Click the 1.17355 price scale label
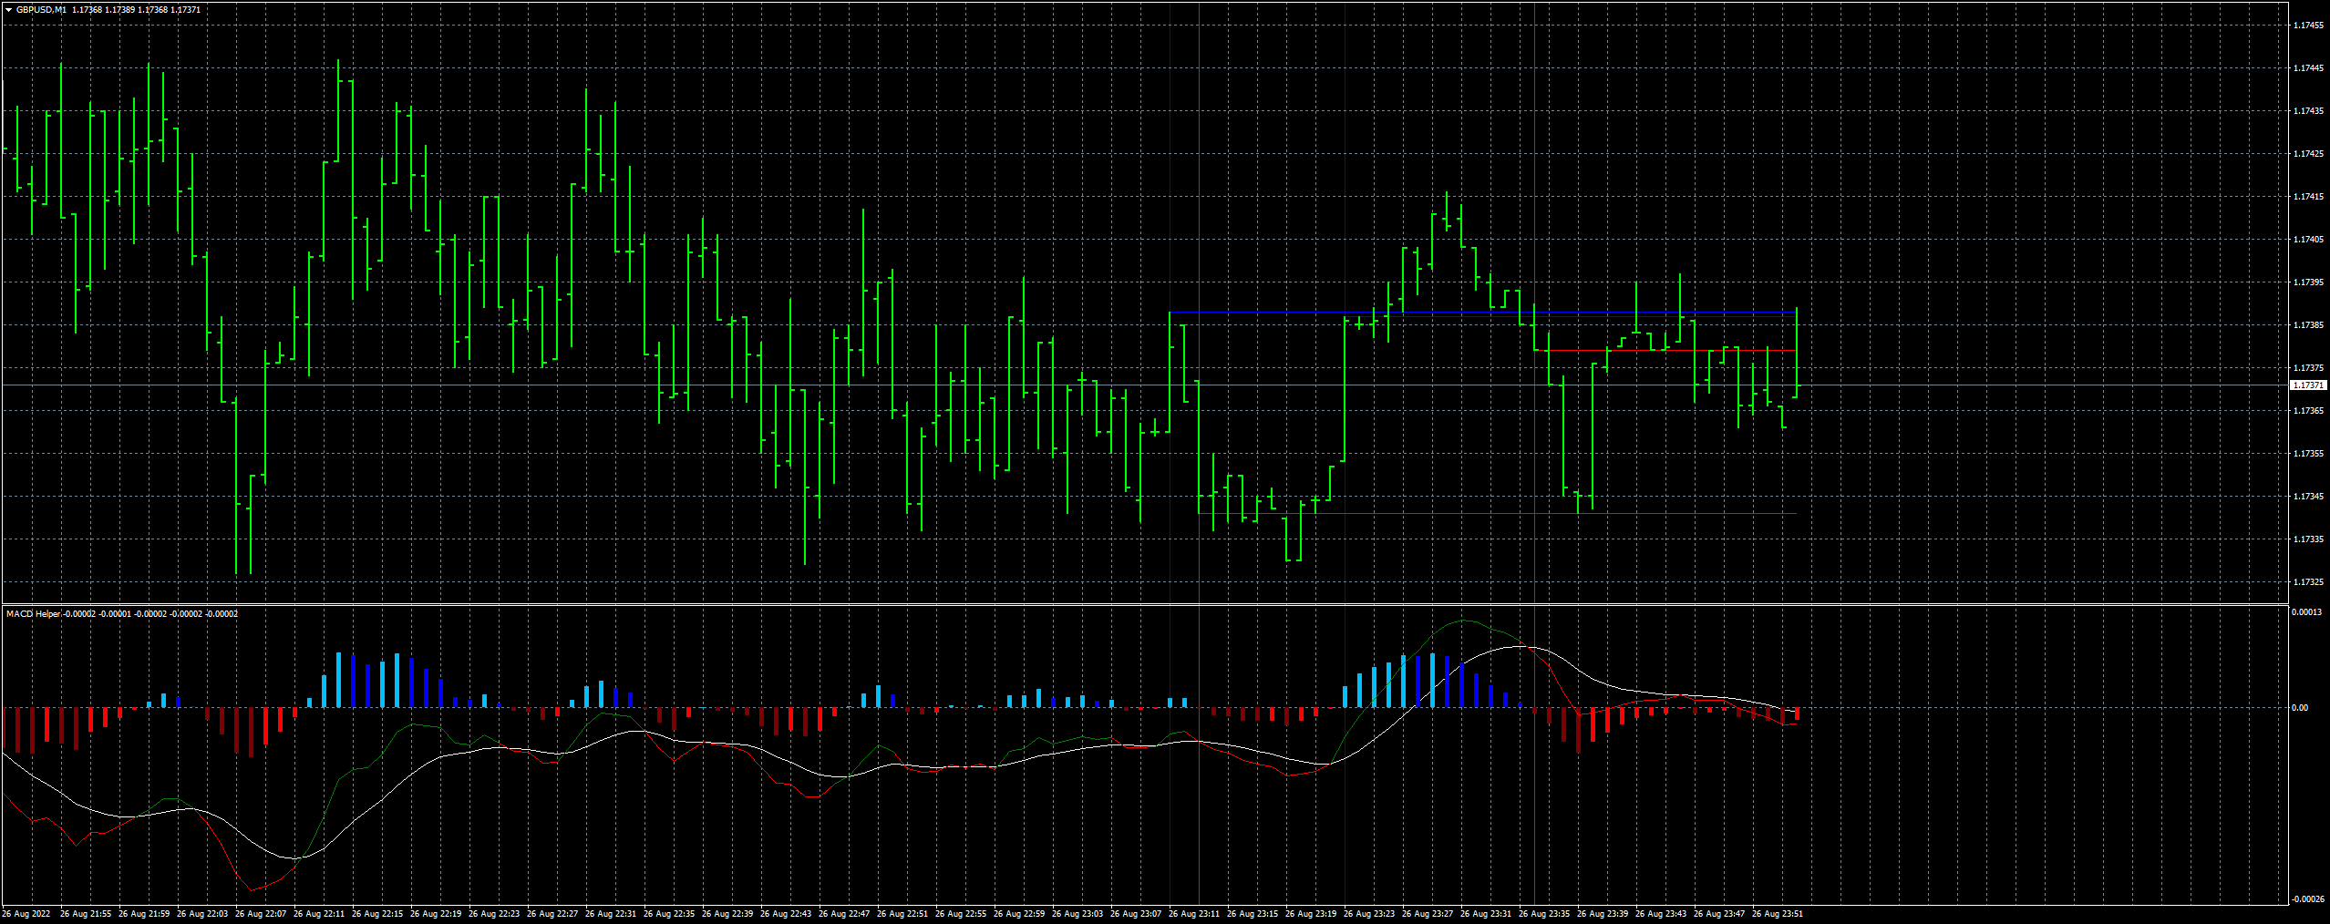Viewport: 2330px width, 924px height. pyautogui.click(x=2309, y=454)
